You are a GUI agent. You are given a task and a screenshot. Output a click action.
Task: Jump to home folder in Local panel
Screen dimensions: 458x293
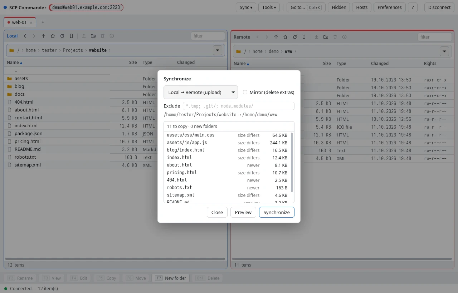tap(53, 36)
